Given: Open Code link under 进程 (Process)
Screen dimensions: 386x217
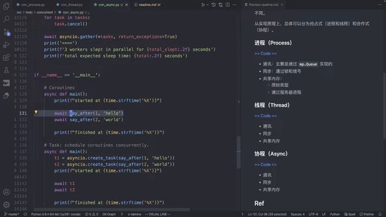Looking at the screenshot, I should [x=265, y=54].
